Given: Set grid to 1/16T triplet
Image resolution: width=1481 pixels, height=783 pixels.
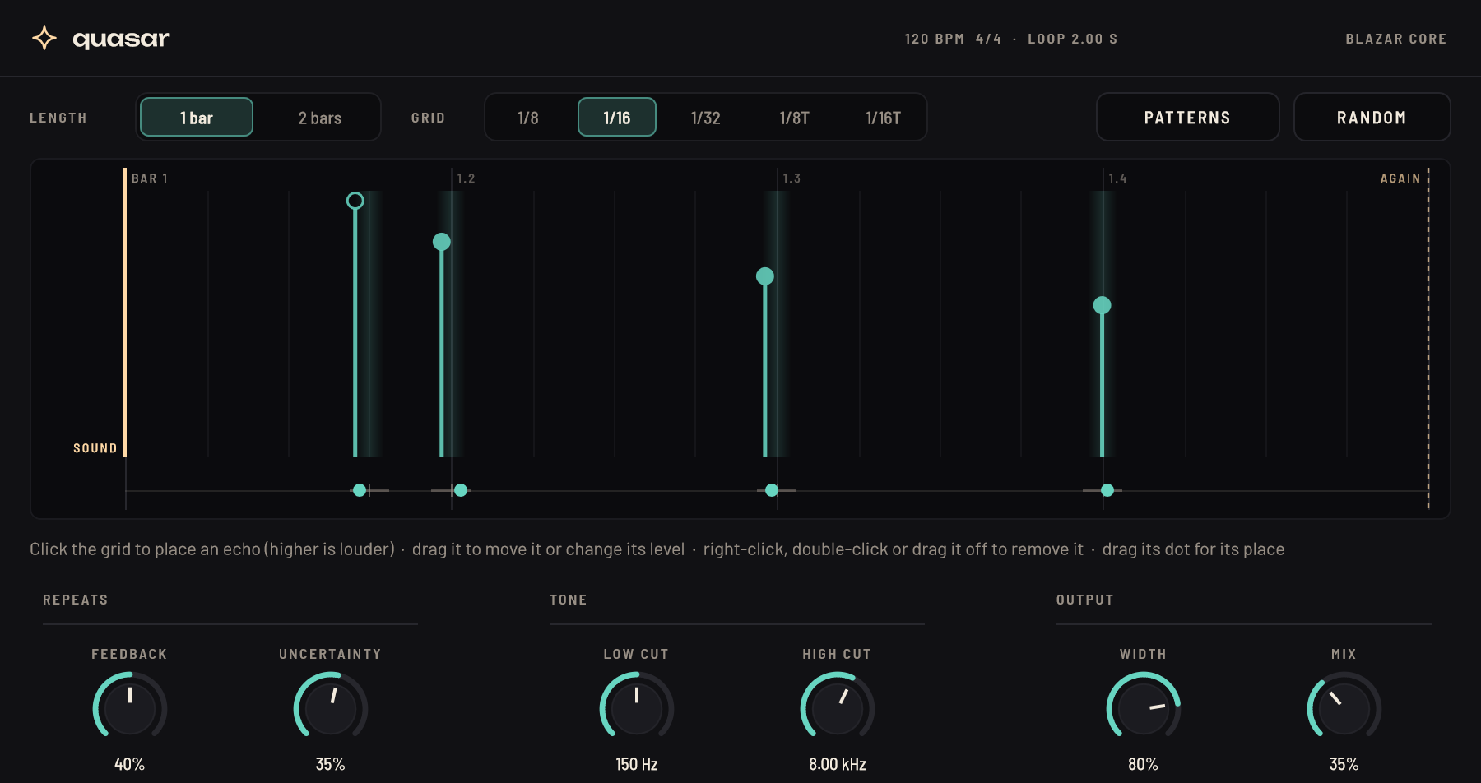Looking at the screenshot, I should (x=884, y=117).
